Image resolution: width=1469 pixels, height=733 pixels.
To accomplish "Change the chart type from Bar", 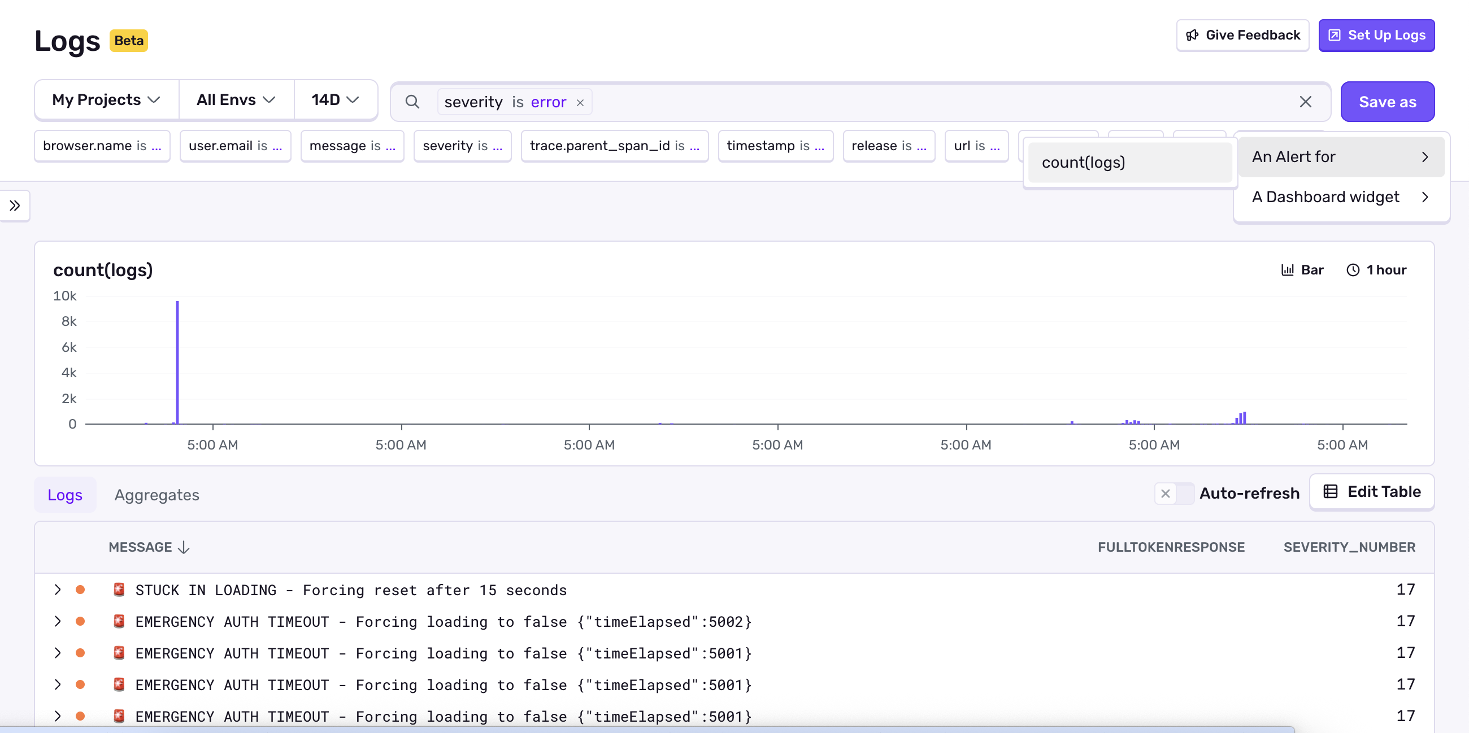I will (1302, 270).
